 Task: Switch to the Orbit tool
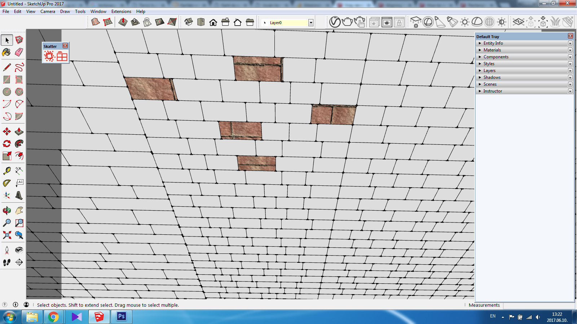click(6, 211)
